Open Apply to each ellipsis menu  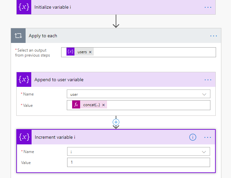213,36
